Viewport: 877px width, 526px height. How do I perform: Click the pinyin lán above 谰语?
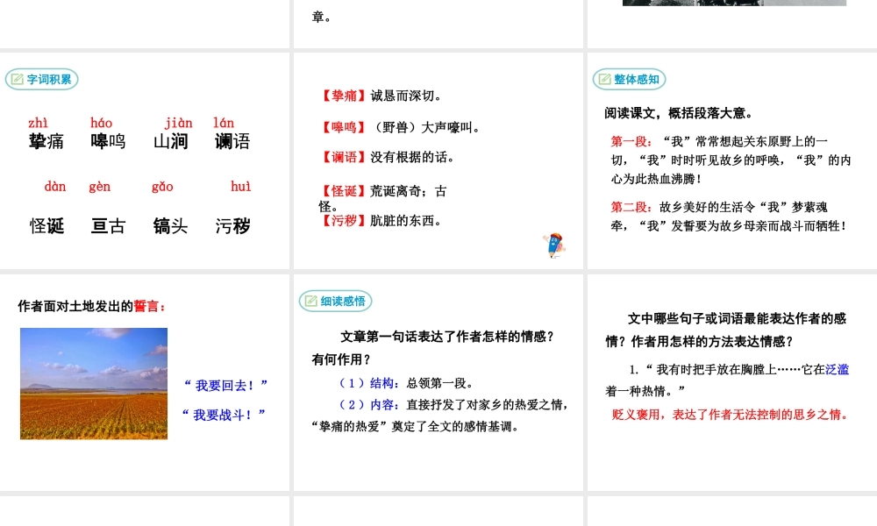click(224, 123)
